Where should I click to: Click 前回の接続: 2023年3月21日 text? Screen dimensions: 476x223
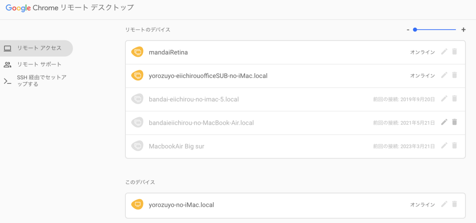(x=404, y=146)
